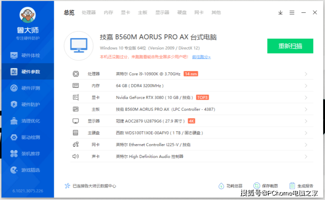
Task: Click the 64 GB DDR4 3200MHz text
Action: click(140, 86)
